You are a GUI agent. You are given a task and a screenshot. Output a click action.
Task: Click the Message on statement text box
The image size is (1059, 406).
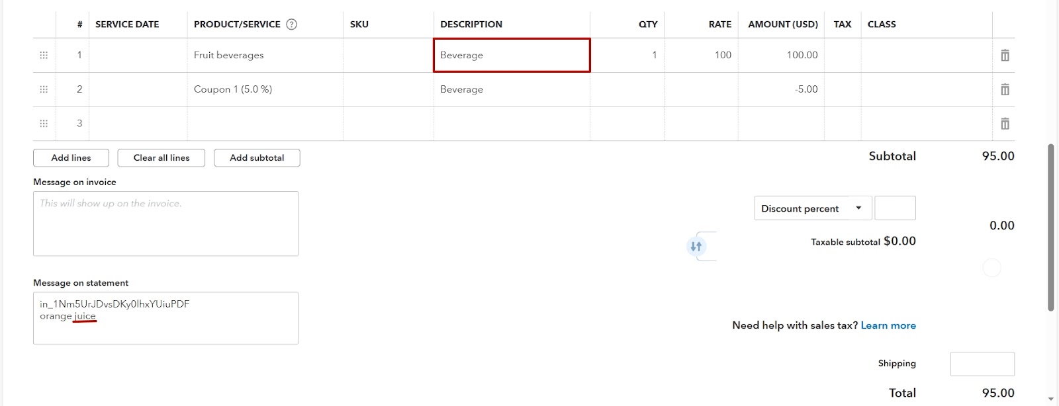click(165, 318)
